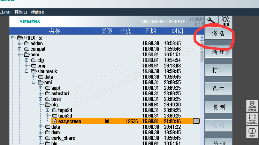259x145 pixels.
Task: Collapse the hmi folder node
Action: point(34,82)
